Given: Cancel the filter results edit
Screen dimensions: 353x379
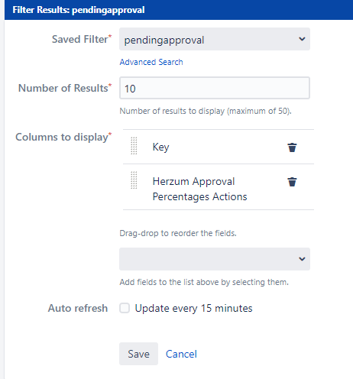Looking at the screenshot, I should pos(181,354).
